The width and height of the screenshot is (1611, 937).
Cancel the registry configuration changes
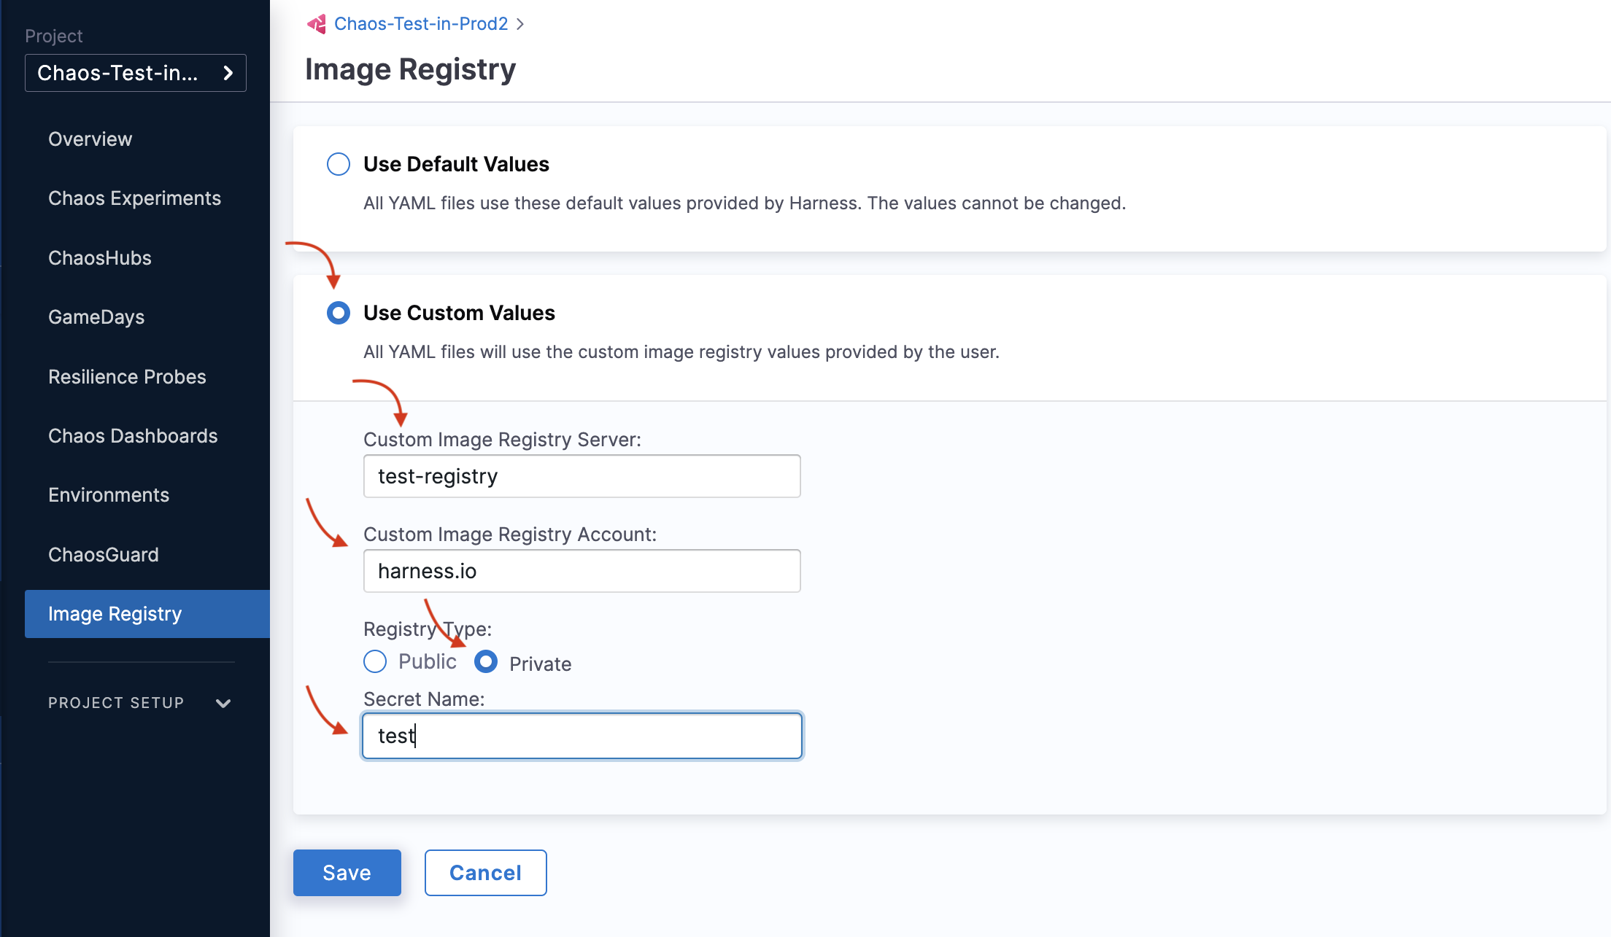[485, 873]
